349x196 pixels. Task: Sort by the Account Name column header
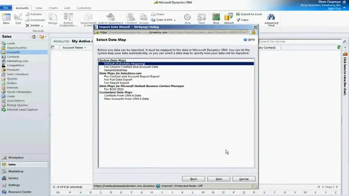point(74,48)
